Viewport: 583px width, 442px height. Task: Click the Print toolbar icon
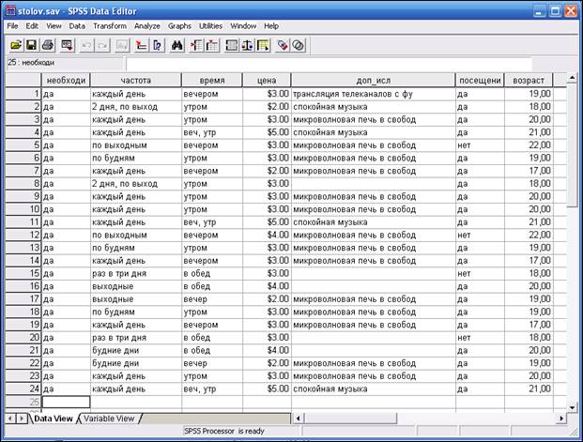(x=46, y=45)
